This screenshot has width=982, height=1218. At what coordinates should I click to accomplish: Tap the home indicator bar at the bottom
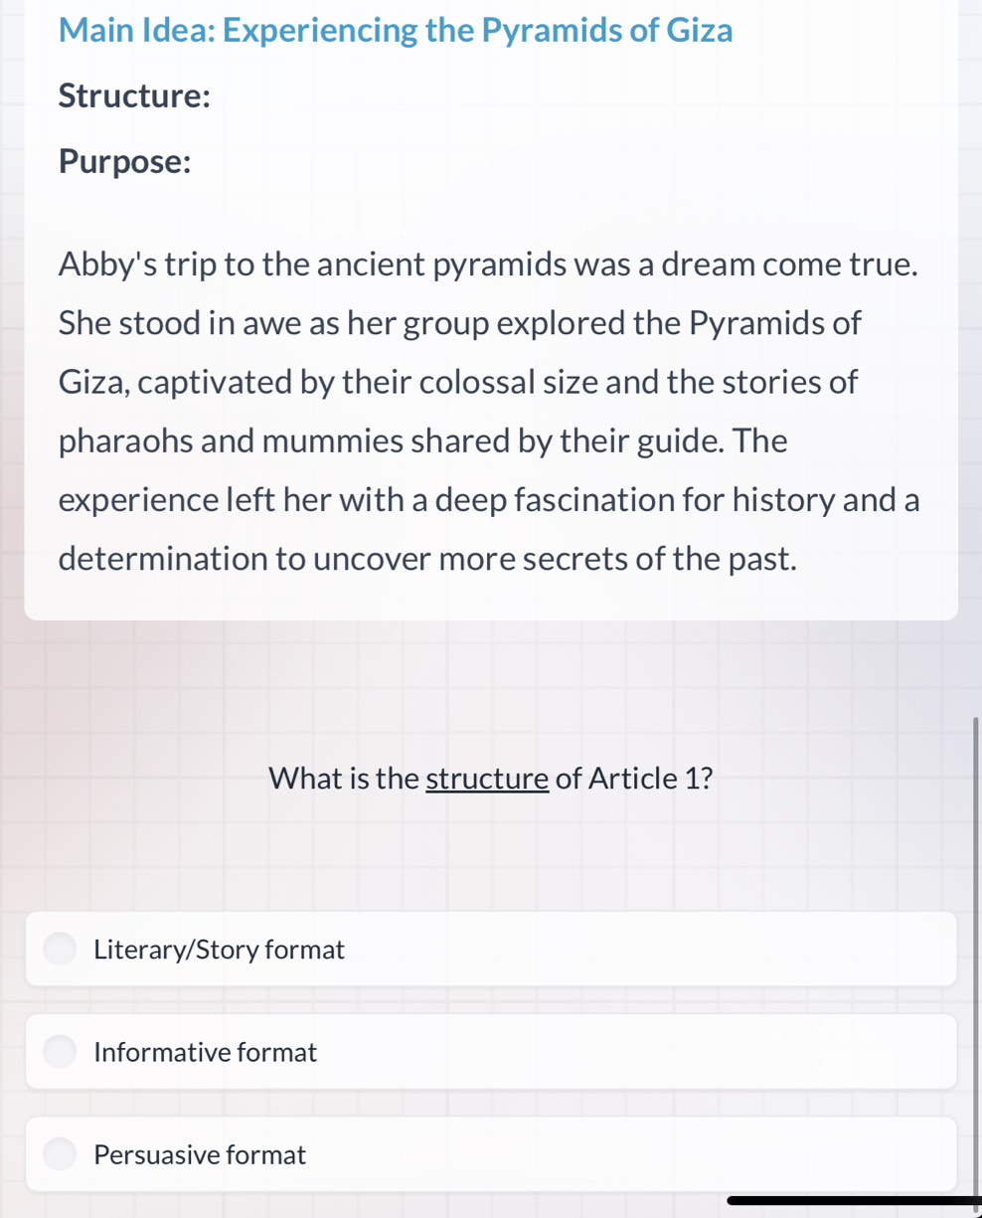(853, 1201)
